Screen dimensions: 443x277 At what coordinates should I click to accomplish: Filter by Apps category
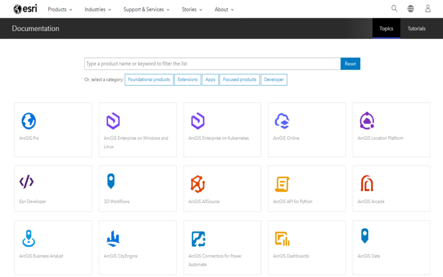pos(210,80)
